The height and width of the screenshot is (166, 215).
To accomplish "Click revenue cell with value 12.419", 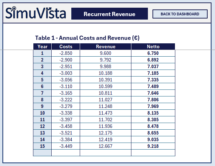I will click(x=105, y=139).
